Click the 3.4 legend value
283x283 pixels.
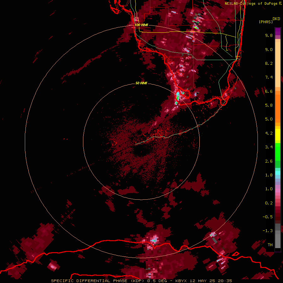tap(269, 147)
